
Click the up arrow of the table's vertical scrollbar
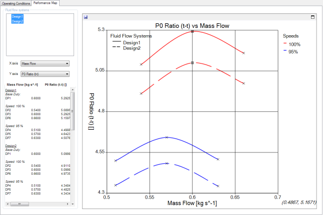tap(73, 90)
